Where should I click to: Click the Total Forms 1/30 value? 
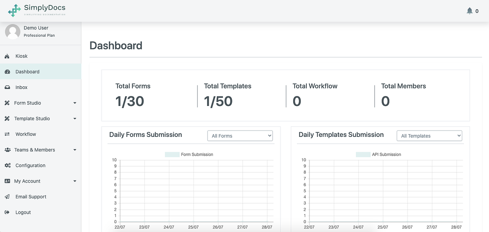coord(130,101)
